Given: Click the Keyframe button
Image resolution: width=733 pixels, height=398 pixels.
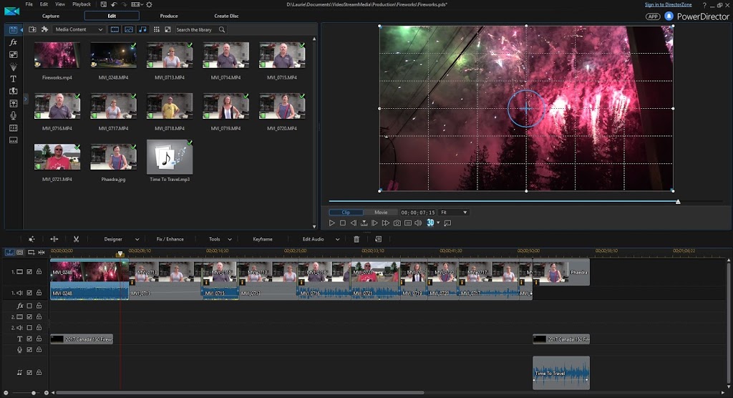Looking at the screenshot, I should [262, 239].
